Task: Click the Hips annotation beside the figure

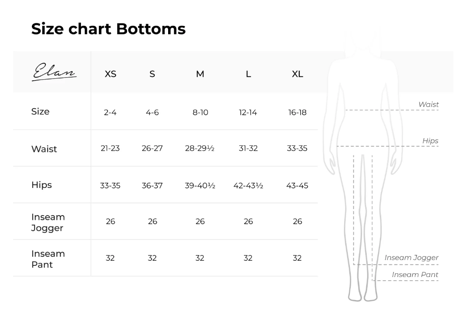Action: [x=430, y=141]
